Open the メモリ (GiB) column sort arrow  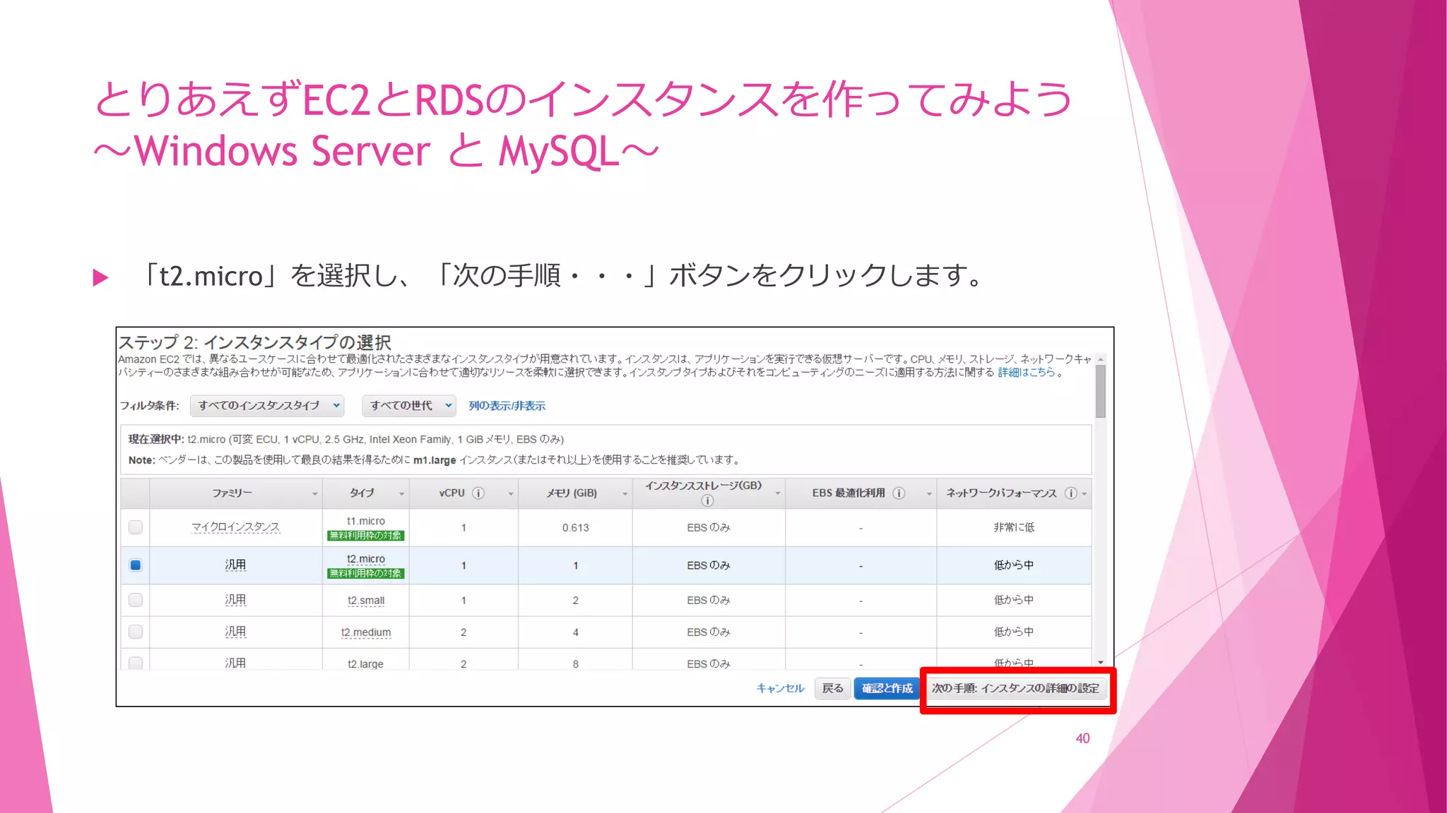point(625,494)
